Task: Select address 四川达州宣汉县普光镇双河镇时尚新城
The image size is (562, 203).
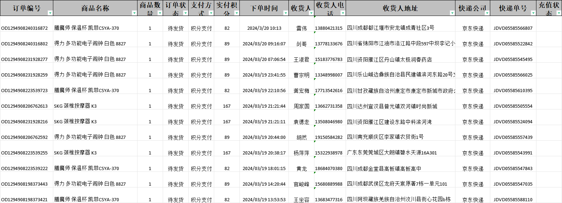Action: click(x=392, y=106)
